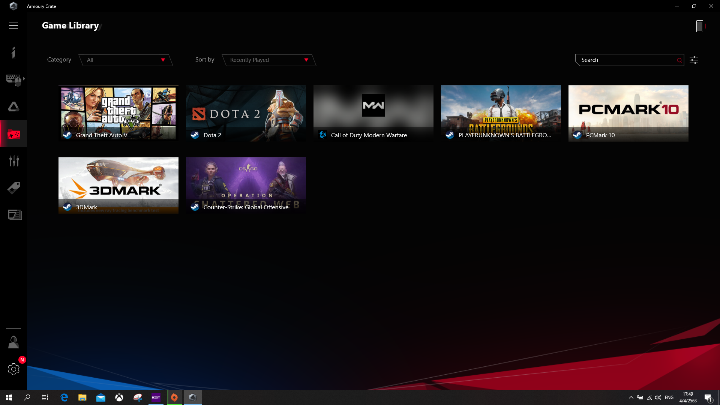
Task: Select the Grand Theft Auto V tile
Action: pos(118,114)
